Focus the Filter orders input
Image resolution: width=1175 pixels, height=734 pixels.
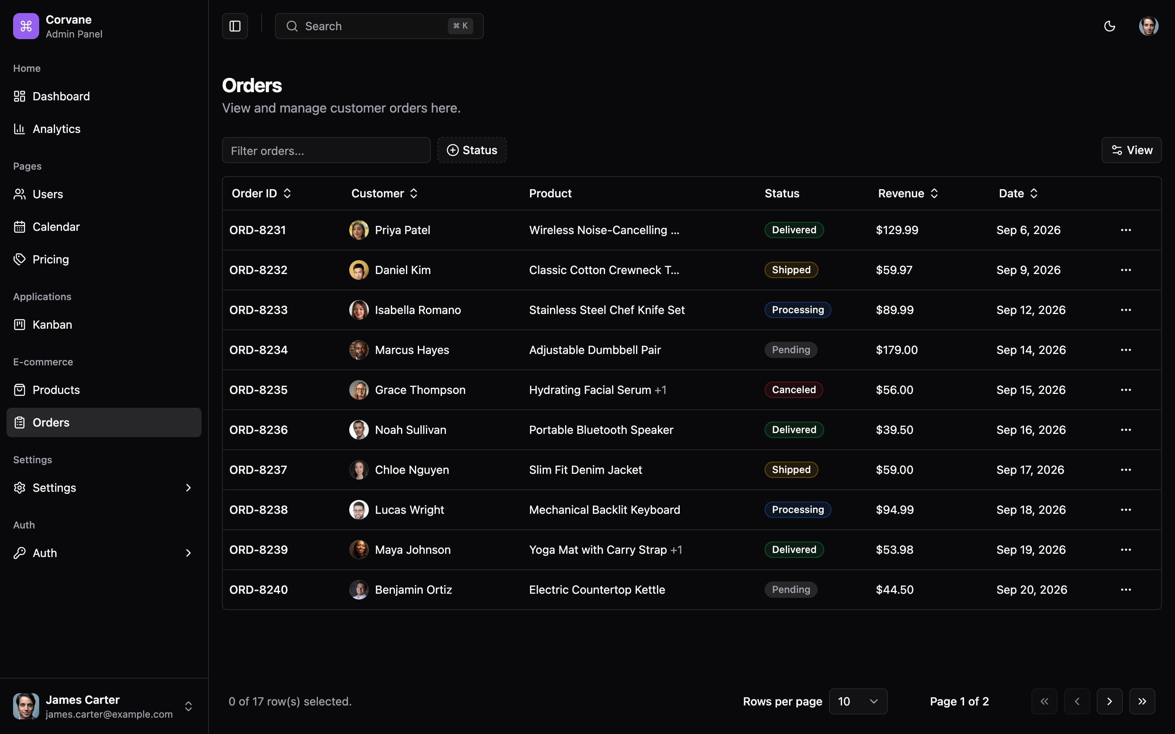coord(326,150)
